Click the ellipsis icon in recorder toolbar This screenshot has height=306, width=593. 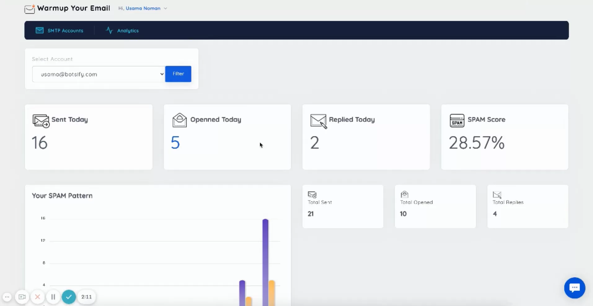(x=7, y=297)
